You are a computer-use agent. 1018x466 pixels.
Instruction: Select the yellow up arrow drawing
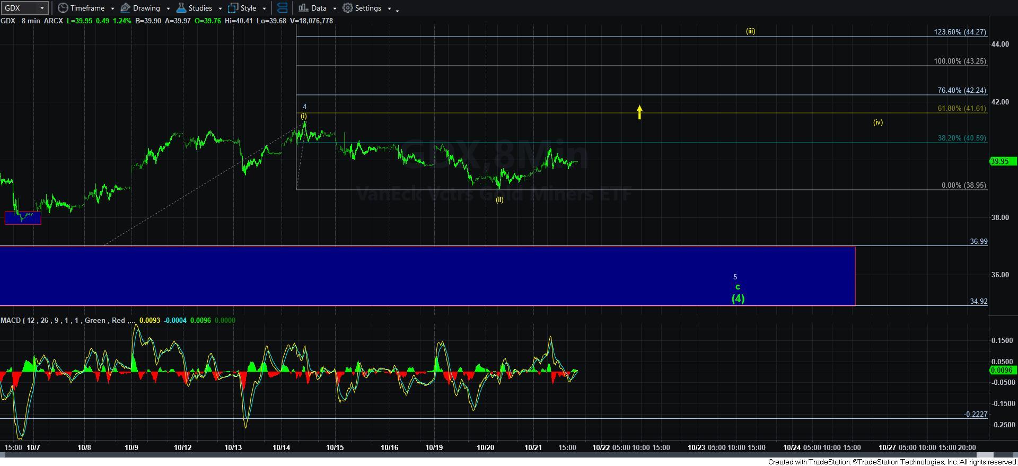click(x=640, y=112)
